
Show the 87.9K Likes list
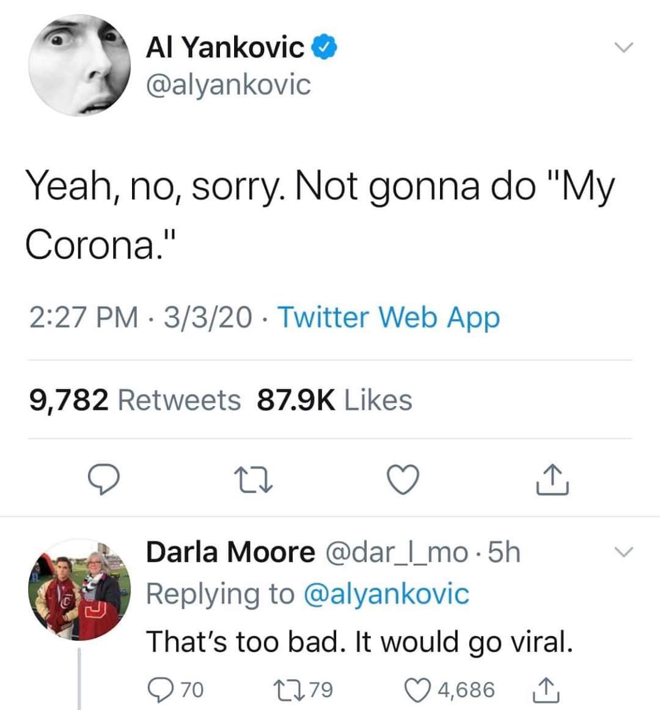coord(334,400)
